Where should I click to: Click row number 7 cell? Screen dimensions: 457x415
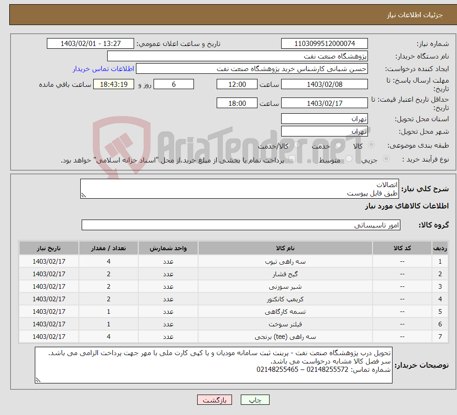[x=440, y=337]
